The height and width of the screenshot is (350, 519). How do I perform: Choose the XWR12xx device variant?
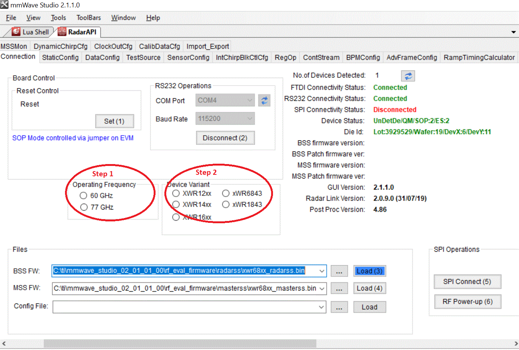coord(176,193)
